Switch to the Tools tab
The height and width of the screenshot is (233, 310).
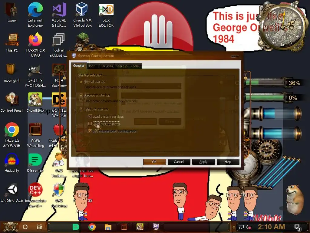click(135, 66)
